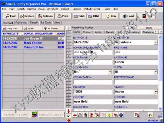Click the Load toolbar button

pyautogui.click(x=128, y=16)
